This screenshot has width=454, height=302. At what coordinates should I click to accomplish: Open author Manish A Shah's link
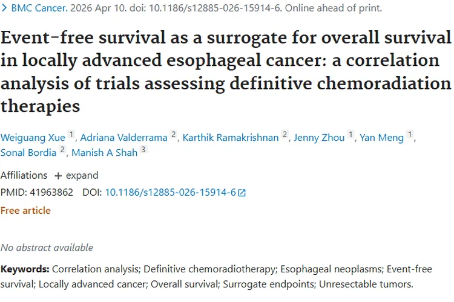coord(104,153)
